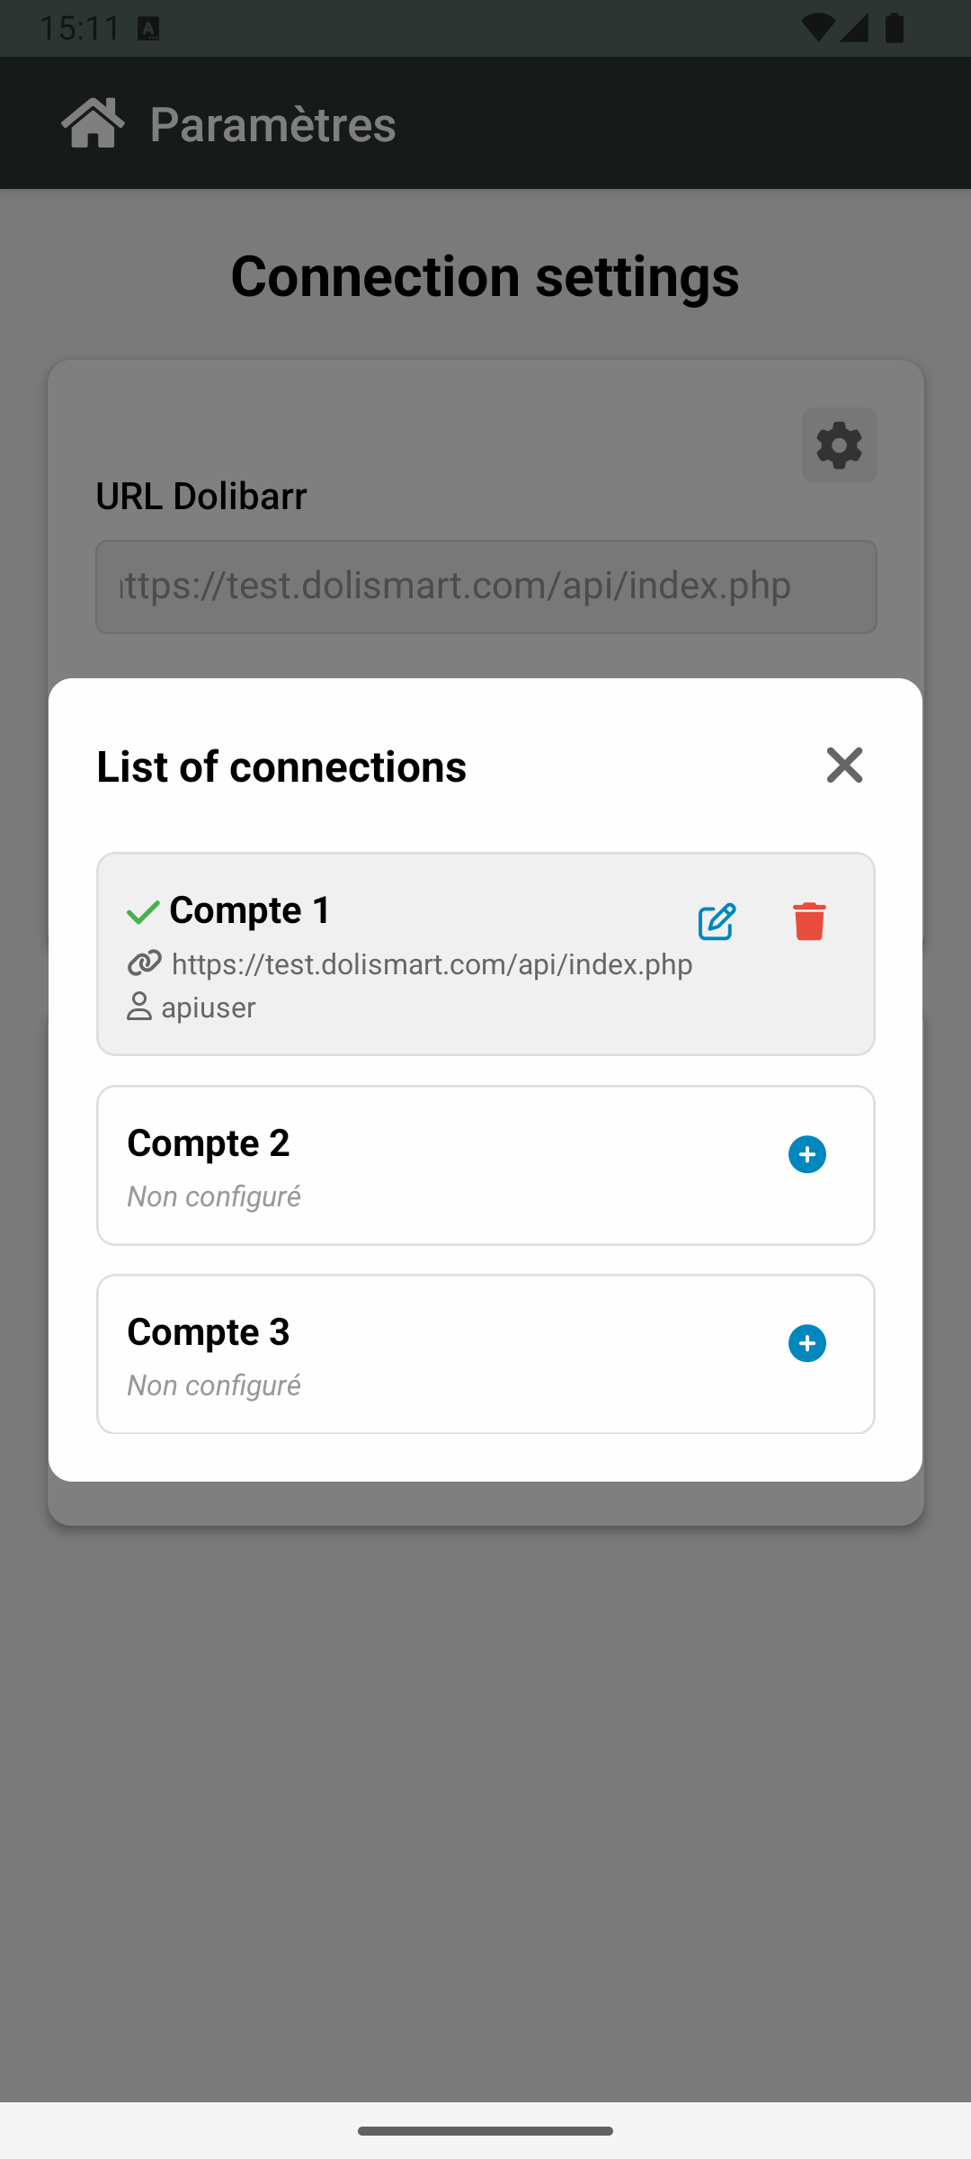Add a connection for Compte 2
971x2159 pixels.
[806, 1155]
